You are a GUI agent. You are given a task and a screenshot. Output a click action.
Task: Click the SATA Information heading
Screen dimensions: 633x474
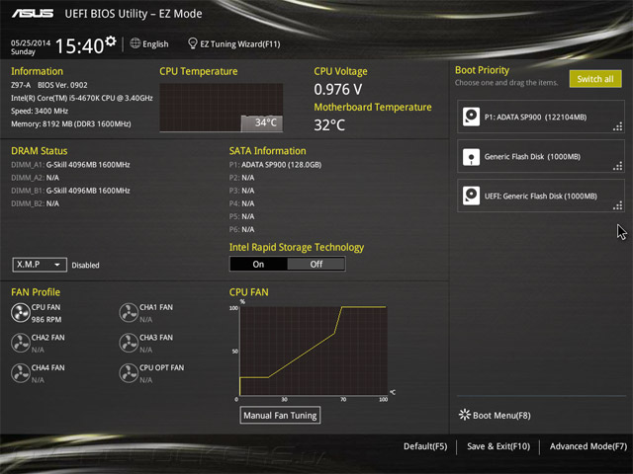[x=268, y=151]
